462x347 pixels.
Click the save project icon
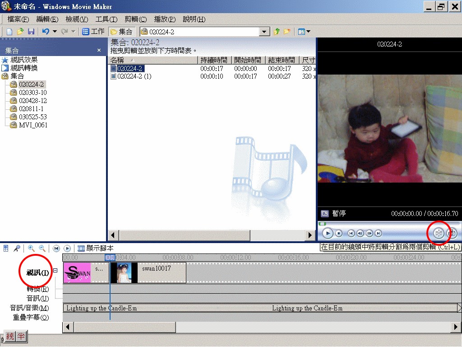tap(31, 32)
